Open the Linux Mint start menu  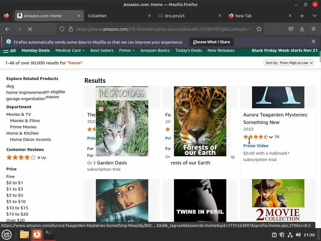7,234
